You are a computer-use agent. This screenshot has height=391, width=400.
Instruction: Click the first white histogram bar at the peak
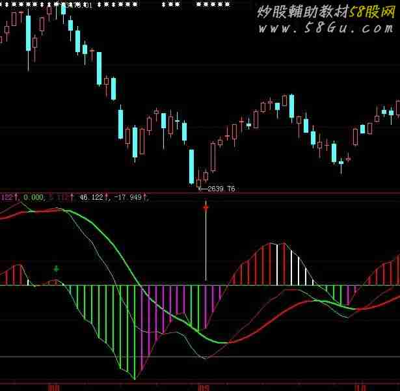(277, 264)
